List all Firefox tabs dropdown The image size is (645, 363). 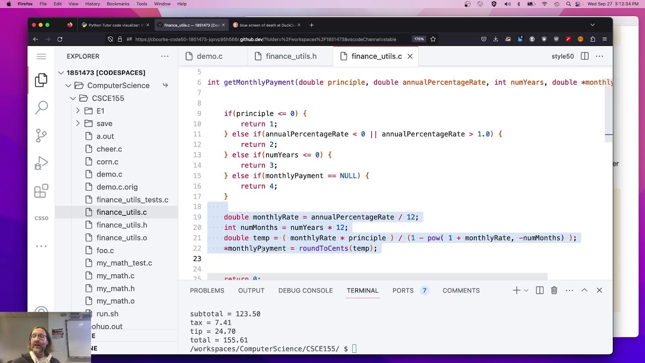(x=593, y=25)
